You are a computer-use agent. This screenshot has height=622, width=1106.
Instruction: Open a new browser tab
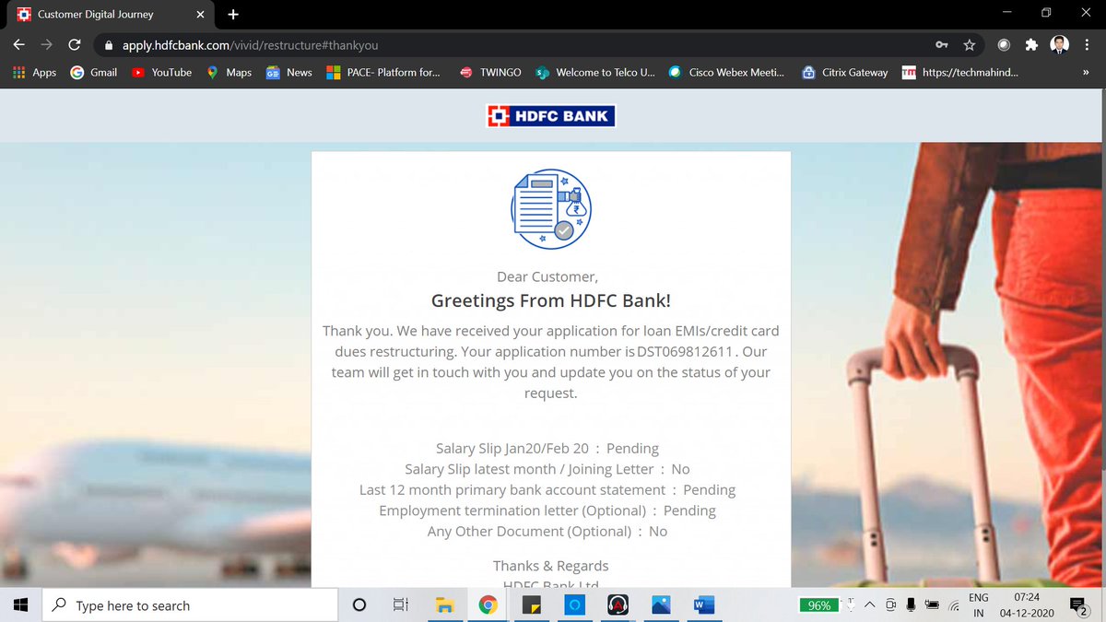click(232, 14)
